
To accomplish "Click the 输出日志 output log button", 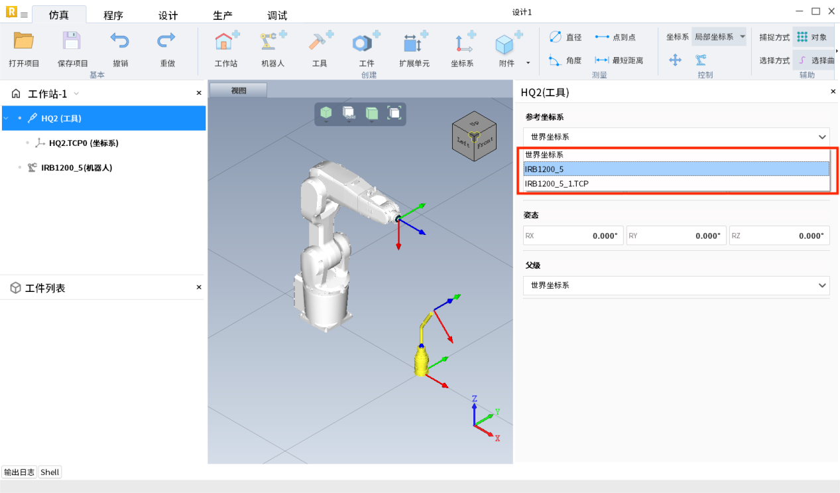I will click(x=19, y=472).
